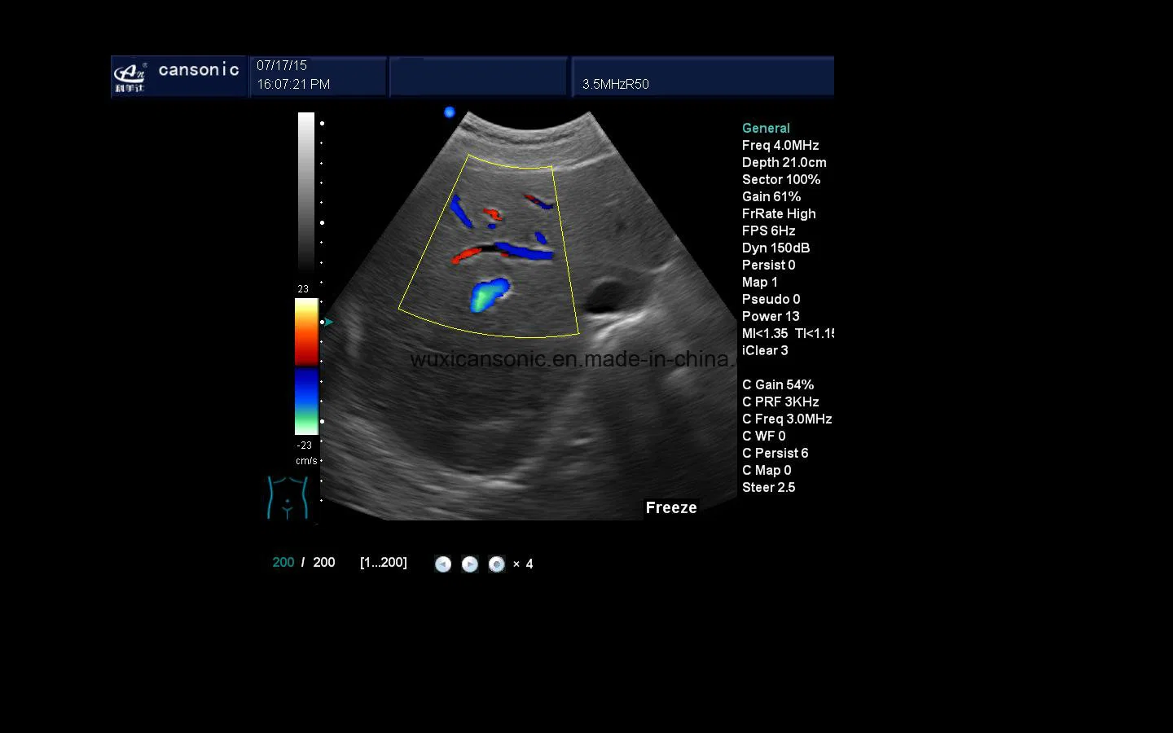The height and width of the screenshot is (733, 1173).
Task: Click the blue probe orientation dot
Action: [450, 112]
